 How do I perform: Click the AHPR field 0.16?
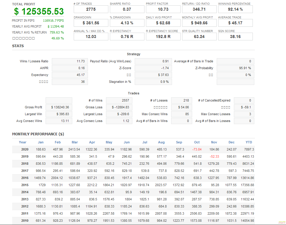click(70, 68)
